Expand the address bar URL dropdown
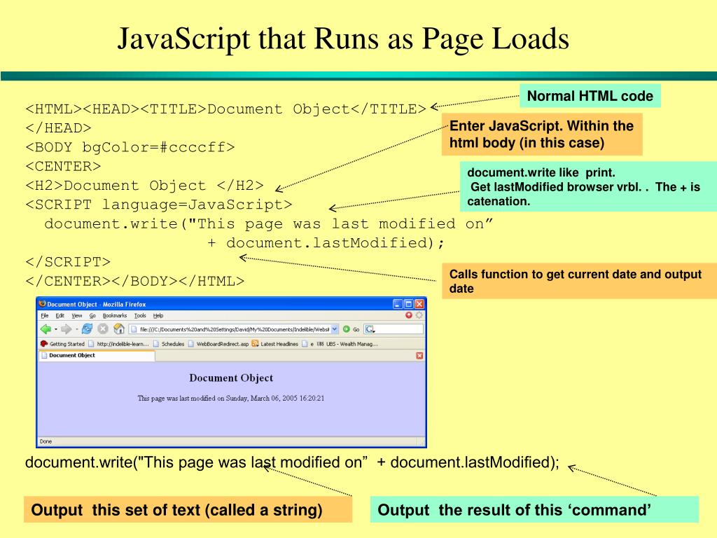Image resolution: width=717 pixels, height=538 pixels. 335,329
